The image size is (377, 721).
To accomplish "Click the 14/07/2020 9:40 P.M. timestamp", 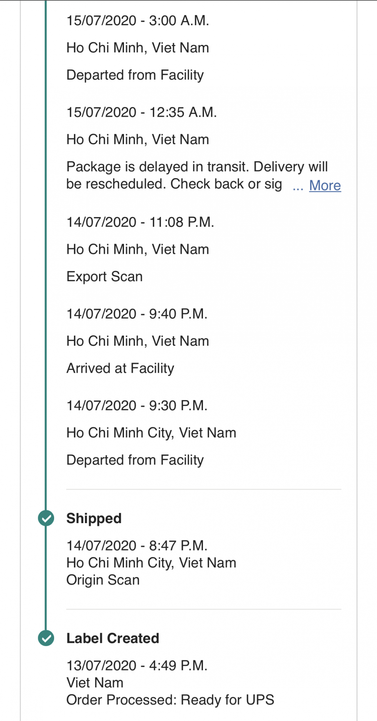I will [137, 314].
